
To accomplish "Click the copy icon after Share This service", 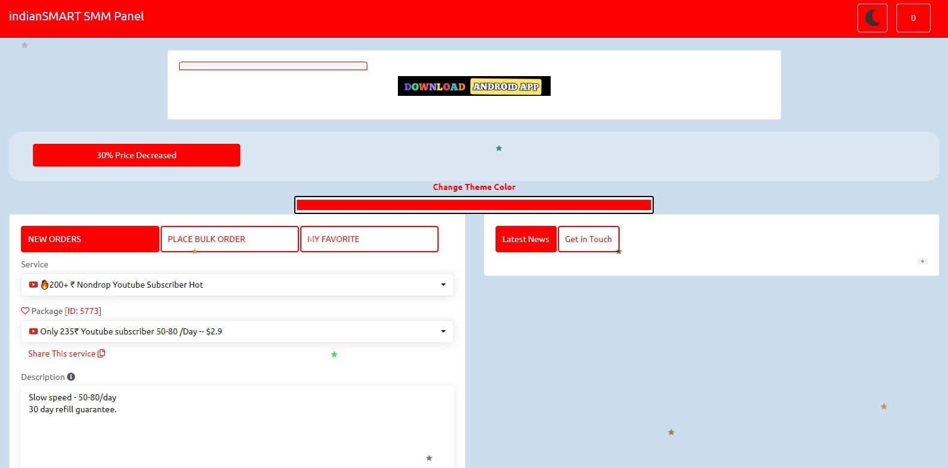I will [101, 354].
